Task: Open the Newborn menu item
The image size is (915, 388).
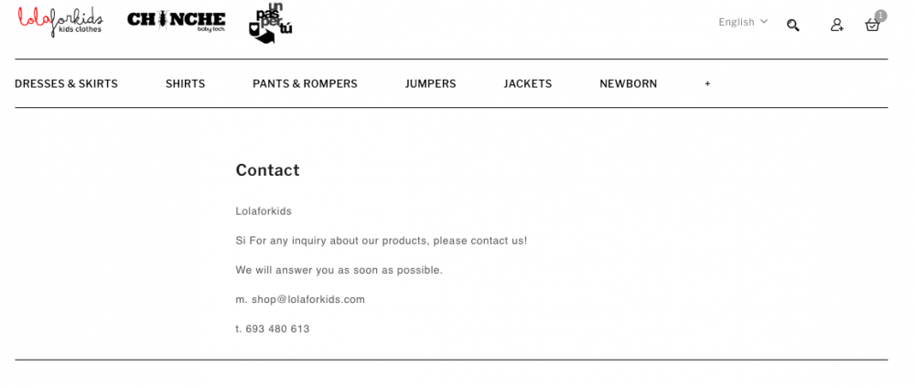Action: pos(628,83)
